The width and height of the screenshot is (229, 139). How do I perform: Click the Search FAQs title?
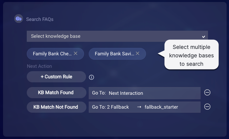tap(40, 19)
